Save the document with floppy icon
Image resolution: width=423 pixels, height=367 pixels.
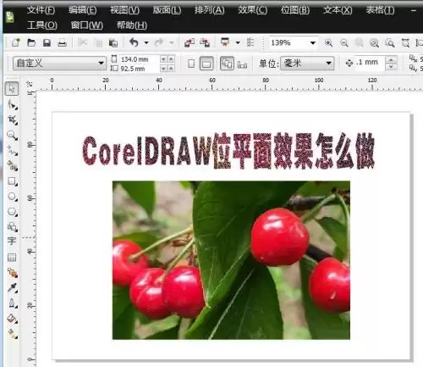pos(47,43)
